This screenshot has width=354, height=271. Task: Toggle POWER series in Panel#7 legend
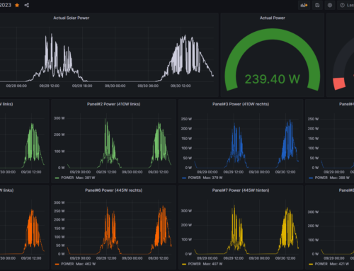(195, 264)
